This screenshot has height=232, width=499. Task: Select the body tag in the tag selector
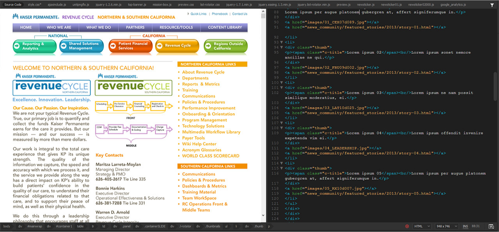(x=7, y=226)
